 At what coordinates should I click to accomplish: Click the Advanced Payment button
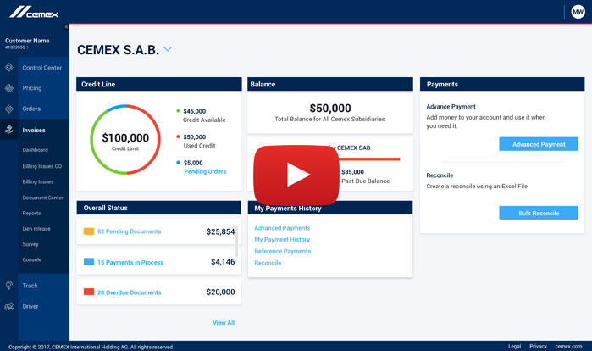[x=539, y=144]
